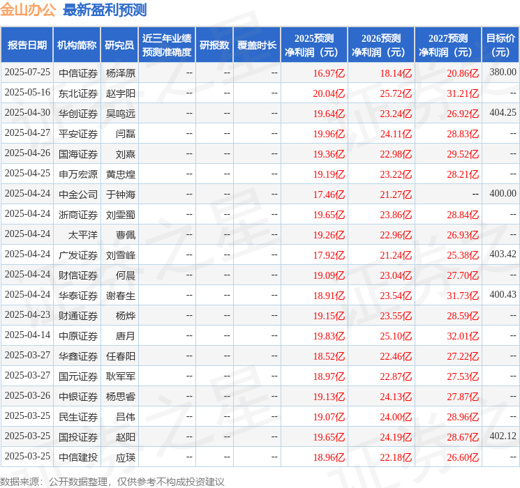Click target price 404.25

(503, 113)
